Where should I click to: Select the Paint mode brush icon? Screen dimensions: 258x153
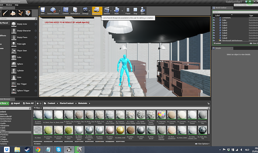[x=6, y=13]
